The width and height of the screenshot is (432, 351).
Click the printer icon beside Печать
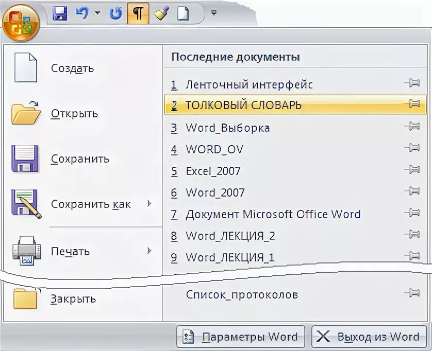27,251
